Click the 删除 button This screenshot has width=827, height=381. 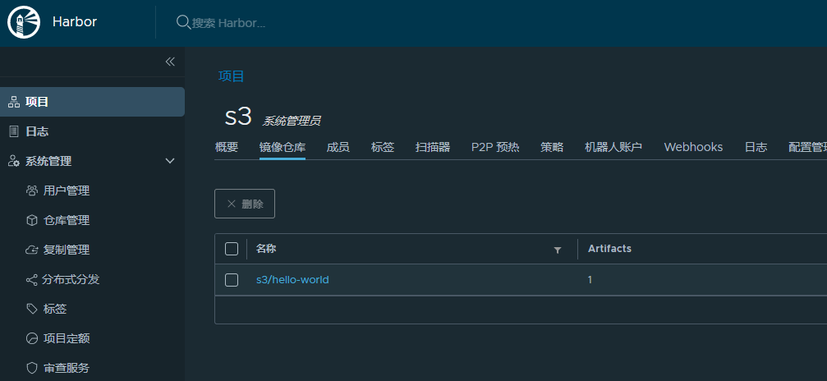(x=245, y=204)
